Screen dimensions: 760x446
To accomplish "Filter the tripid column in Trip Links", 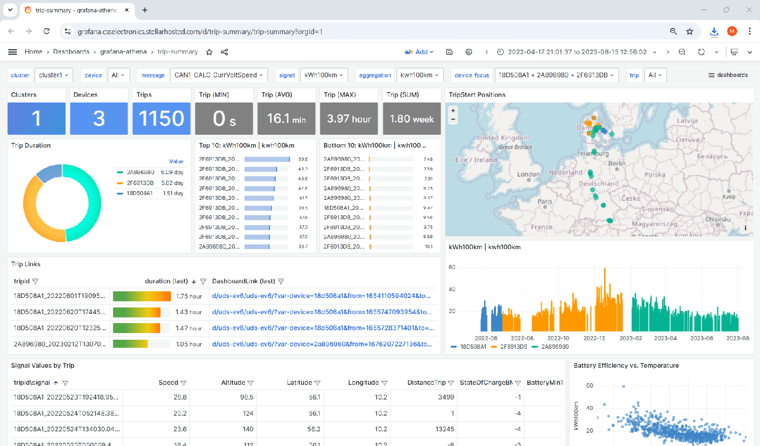I will 35,281.
